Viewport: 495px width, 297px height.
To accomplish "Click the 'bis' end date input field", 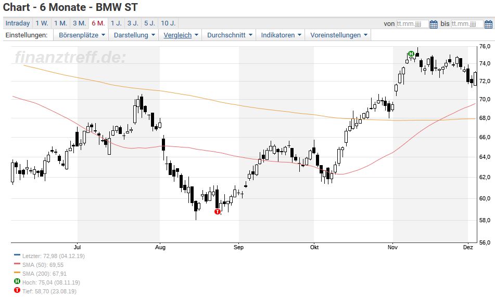I will (x=467, y=24).
